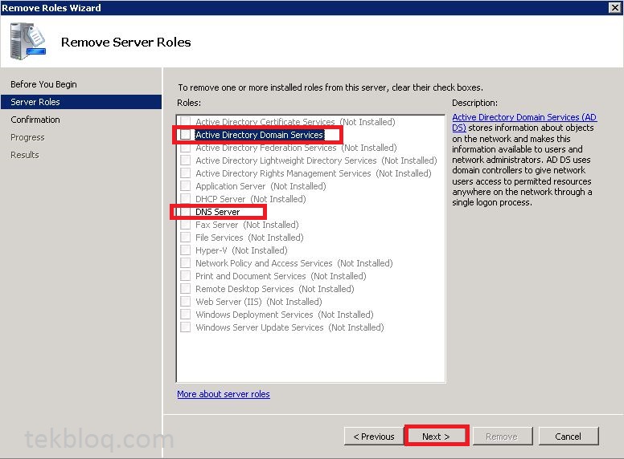This screenshot has height=459, width=624.
Task: Select the File Services row text
Action: (x=249, y=237)
